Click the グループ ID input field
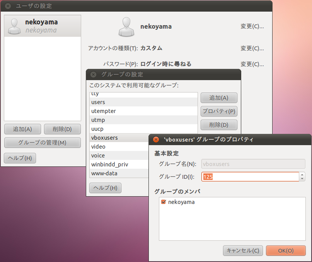This screenshot has height=262, width=312. tap(250, 177)
